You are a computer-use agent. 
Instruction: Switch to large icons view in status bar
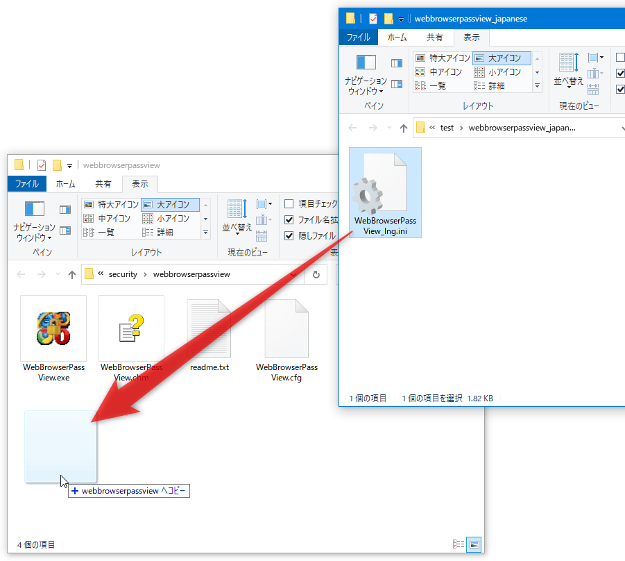pyautogui.click(x=474, y=544)
